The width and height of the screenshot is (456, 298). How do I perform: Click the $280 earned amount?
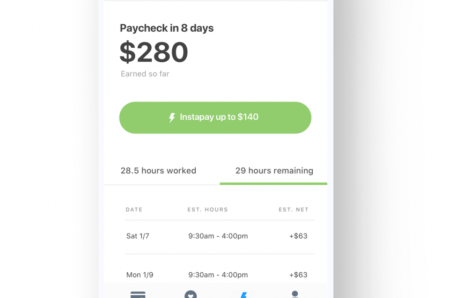click(x=154, y=52)
